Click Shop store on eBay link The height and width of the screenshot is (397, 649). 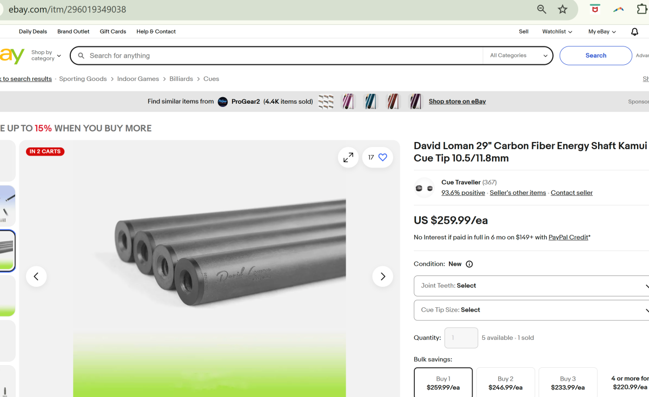457,102
